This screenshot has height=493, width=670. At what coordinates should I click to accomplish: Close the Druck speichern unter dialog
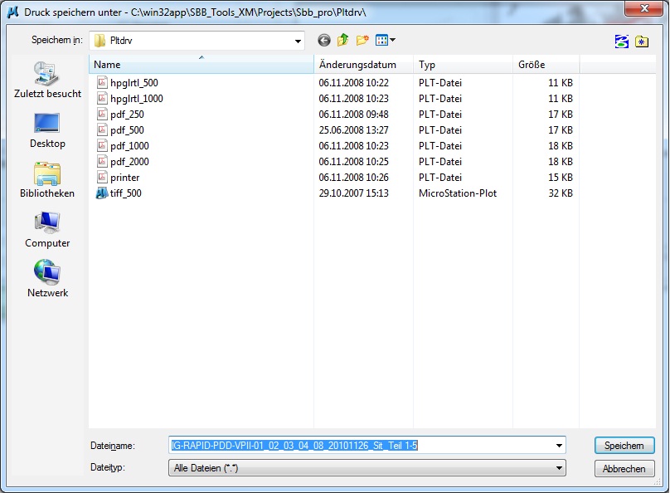(x=644, y=8)
